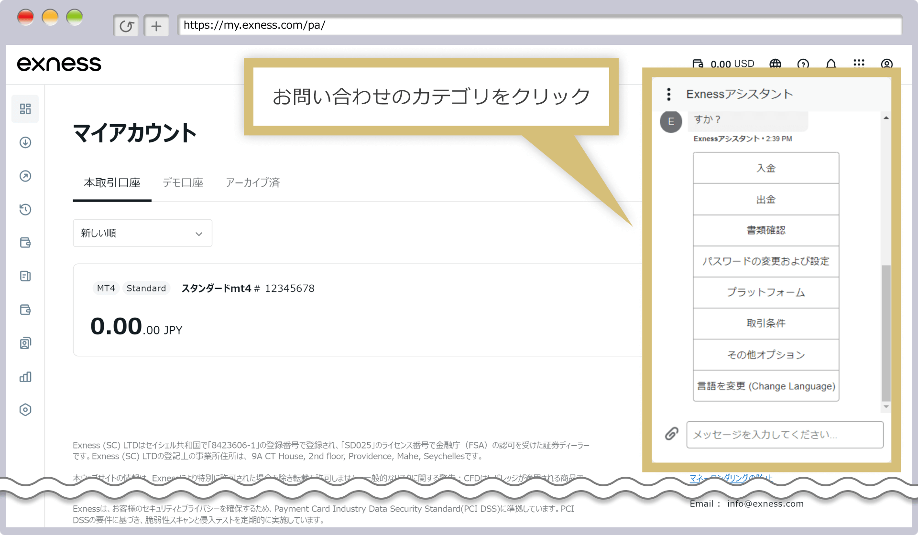Reload the page in browser toolbar
This screenshot has width=918, height=535.
(126, 26)
